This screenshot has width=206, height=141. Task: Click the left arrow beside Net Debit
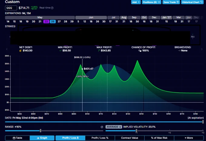pos(7,49)
